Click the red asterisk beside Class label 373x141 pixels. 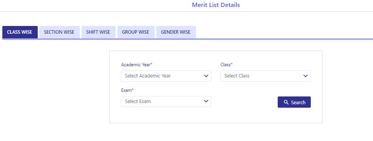(232, 64)
